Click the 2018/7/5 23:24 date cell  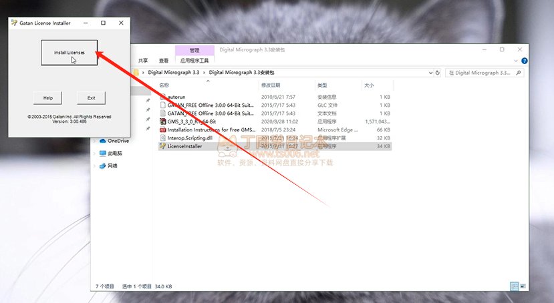278,129
